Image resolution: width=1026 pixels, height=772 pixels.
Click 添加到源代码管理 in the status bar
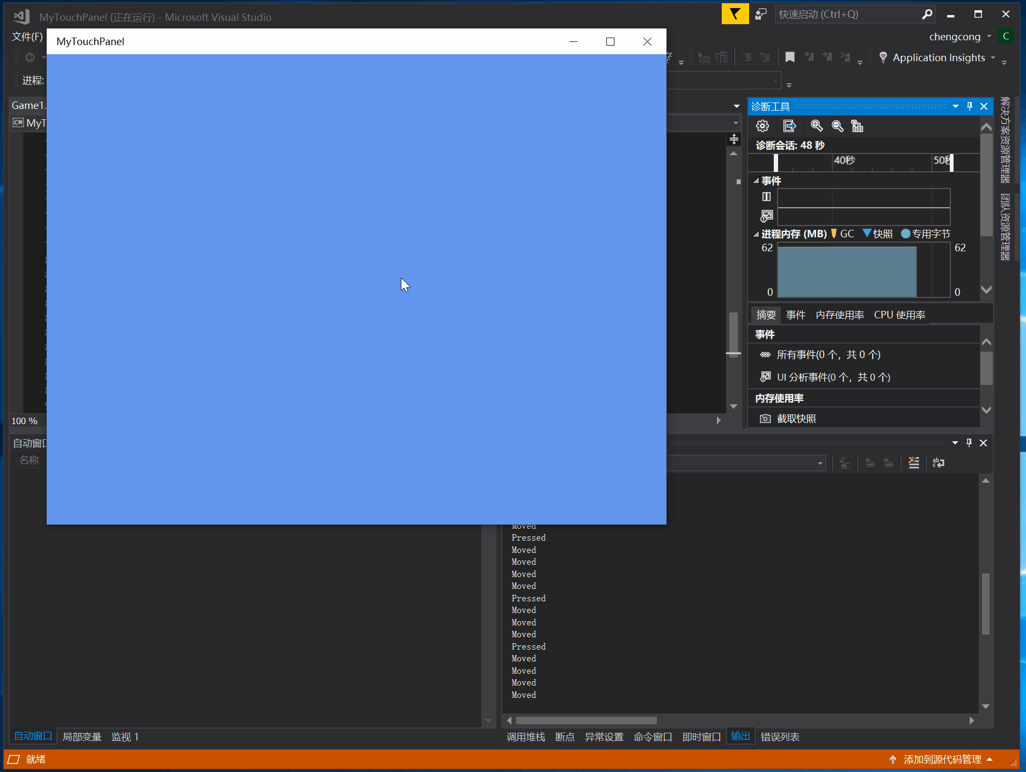[x=942, y=760]
